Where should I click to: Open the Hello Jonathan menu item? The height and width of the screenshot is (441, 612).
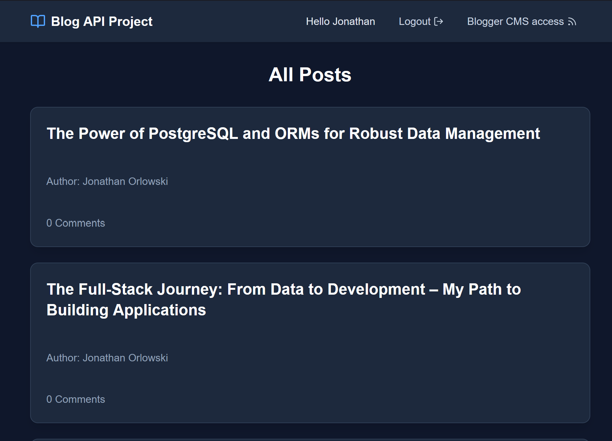(x=340, y=21)
